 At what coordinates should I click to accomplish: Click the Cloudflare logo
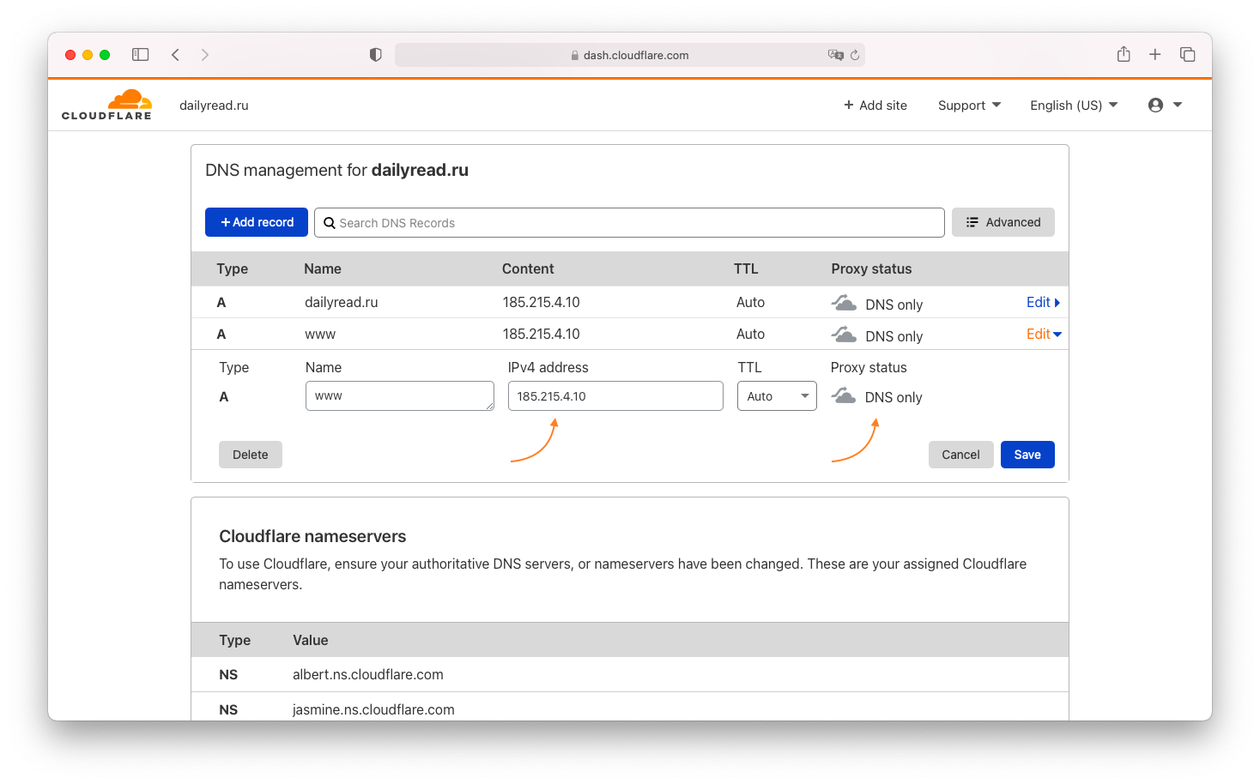(x=106, y=105)
